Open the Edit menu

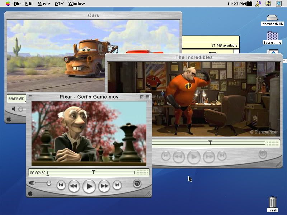[29, 4]
